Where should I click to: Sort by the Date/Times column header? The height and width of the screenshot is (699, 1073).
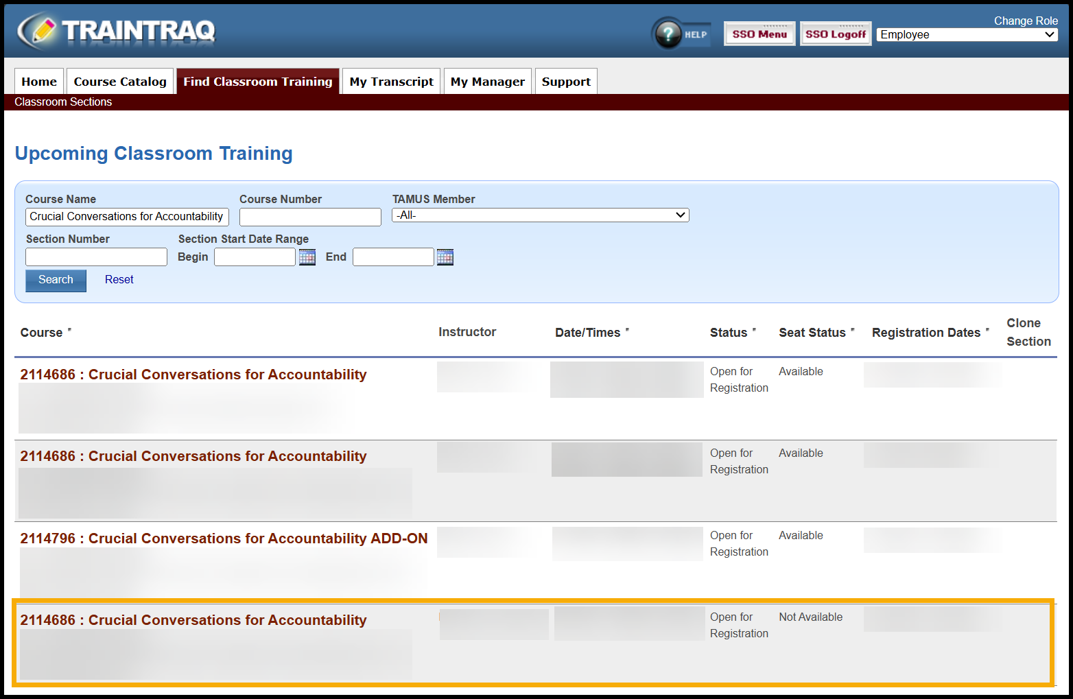[588, 333]
